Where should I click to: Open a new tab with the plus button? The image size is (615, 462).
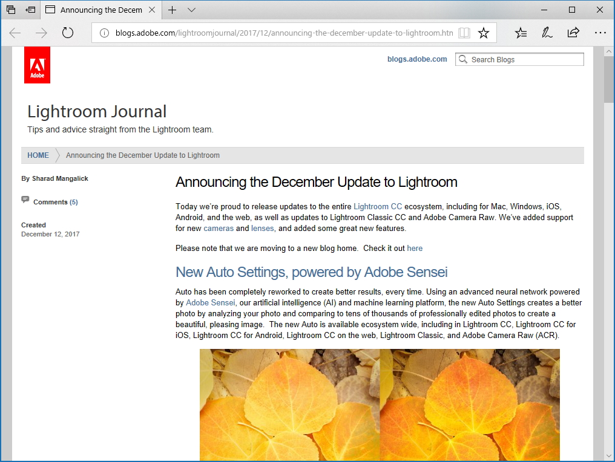click(172, 10)
